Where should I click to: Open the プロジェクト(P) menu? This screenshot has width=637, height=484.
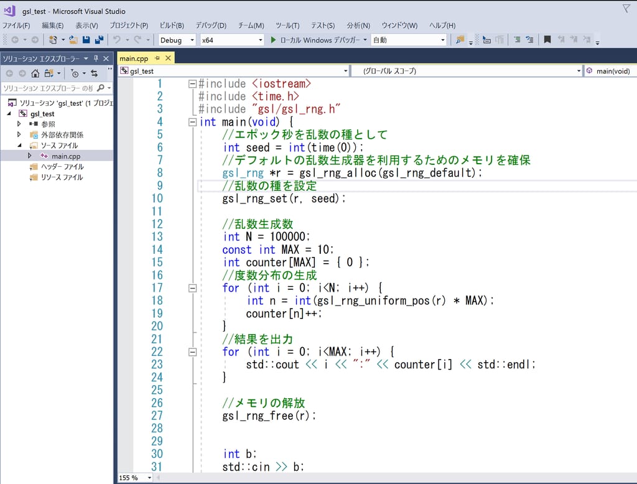point(129,26)
